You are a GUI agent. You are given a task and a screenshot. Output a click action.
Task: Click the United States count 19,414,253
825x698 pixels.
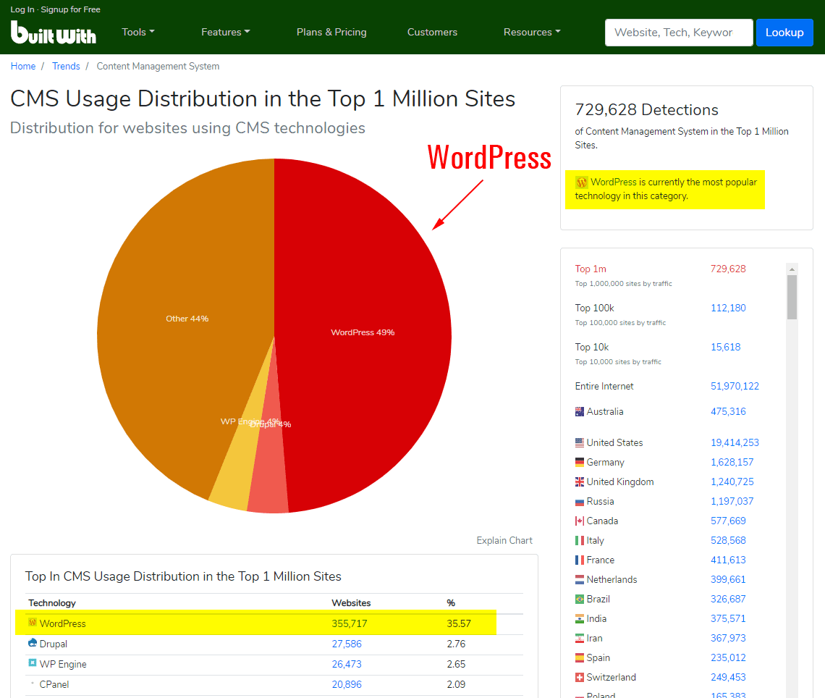click(x=735, y=442)
